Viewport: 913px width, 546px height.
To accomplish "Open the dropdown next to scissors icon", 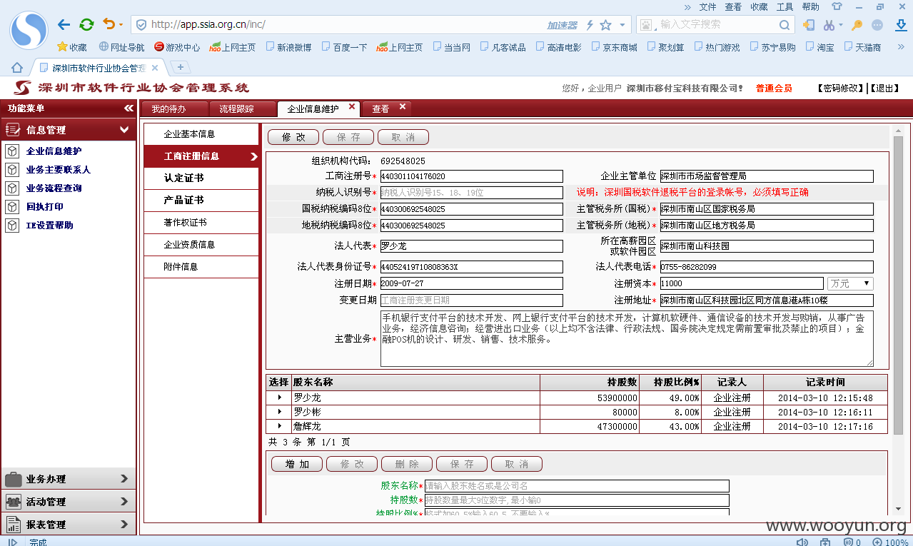I will click(840, 25).
